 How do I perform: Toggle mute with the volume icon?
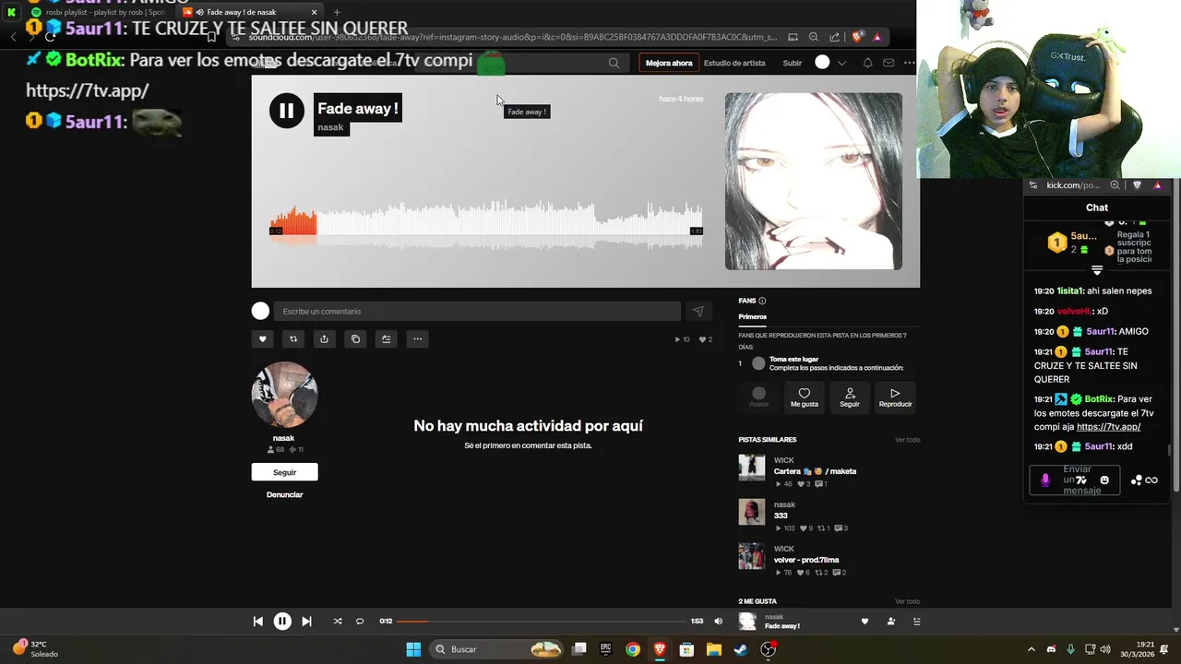[x=719, y=622]
